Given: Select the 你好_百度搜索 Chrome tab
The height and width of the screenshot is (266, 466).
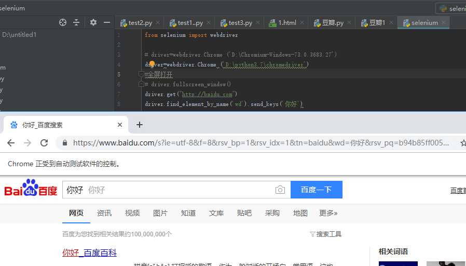Looking at the screenshot, I should [x=65, y=125].
